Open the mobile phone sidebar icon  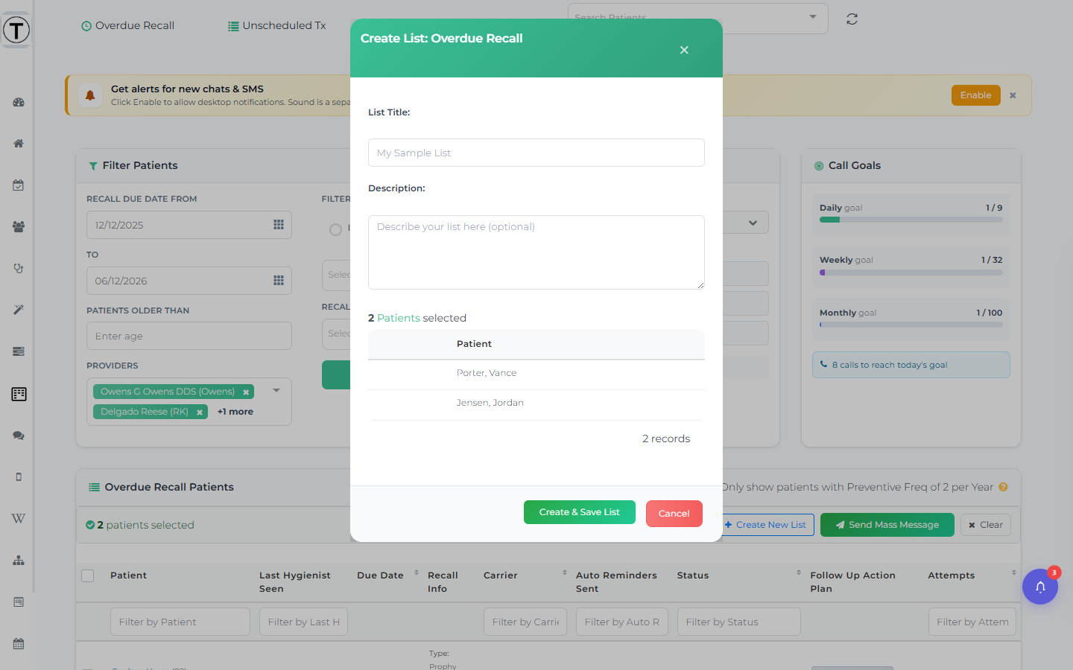[19, 477]
